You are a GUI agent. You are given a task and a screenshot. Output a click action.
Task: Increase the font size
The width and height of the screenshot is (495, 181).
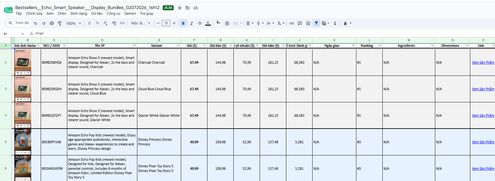point(174,23)
